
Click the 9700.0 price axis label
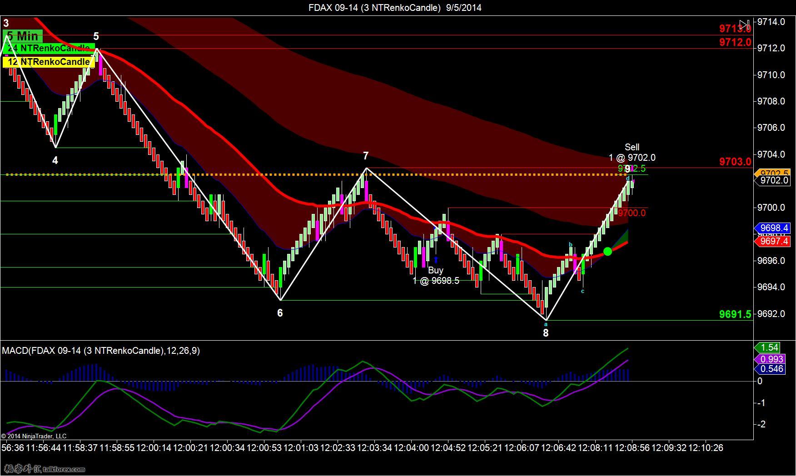coord(771,208)
